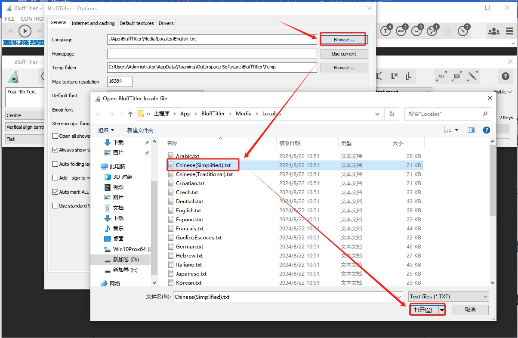Click the delete layer L-with-cross icon
This screenshot has width=518, height=338.
(x=394, y=76)
